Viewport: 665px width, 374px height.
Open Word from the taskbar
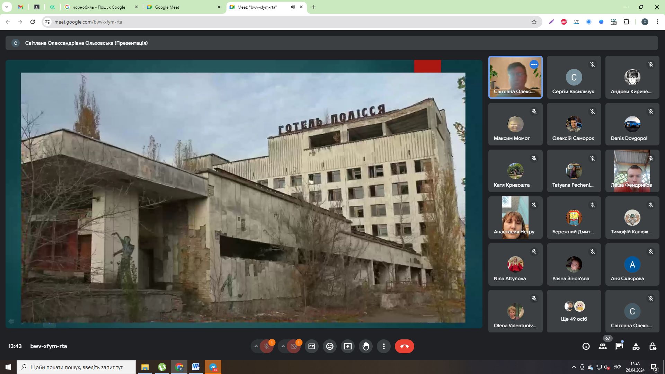[196, 367]
